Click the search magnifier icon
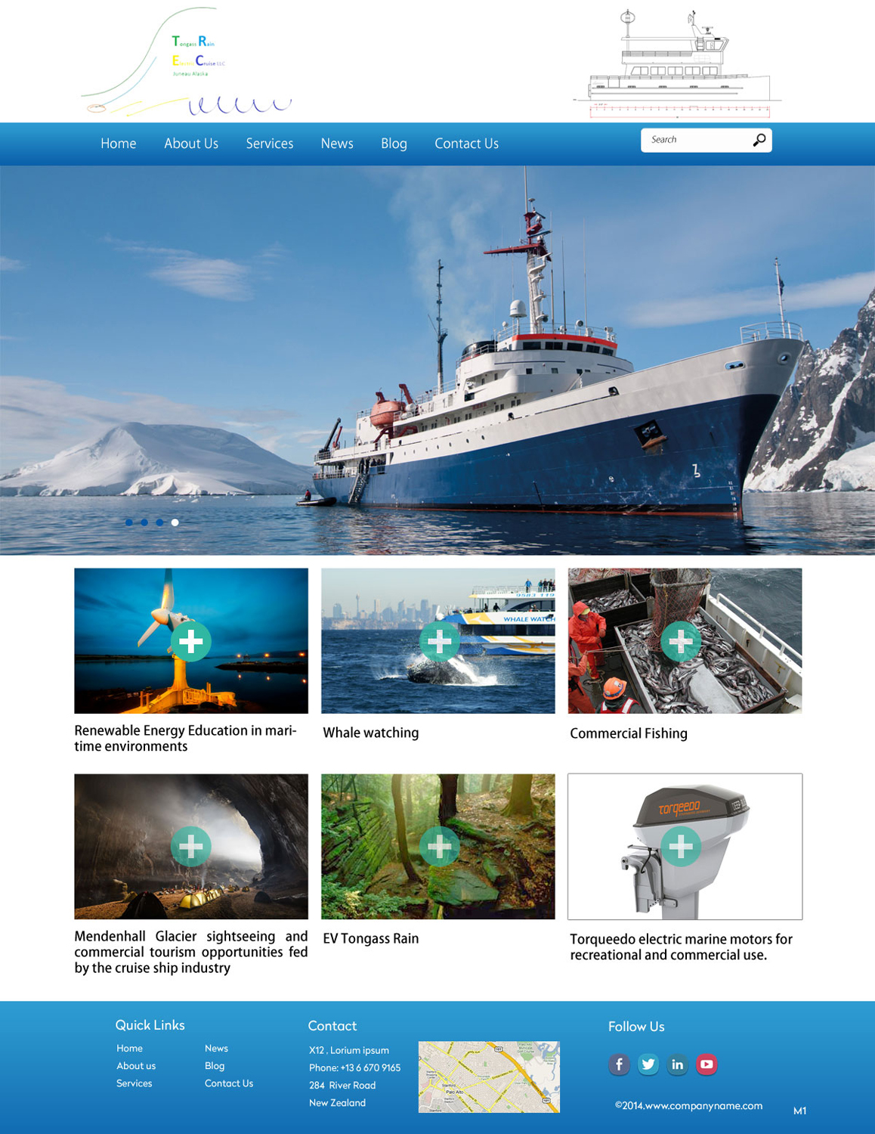 pyautogui.click(x=759, y=140)
